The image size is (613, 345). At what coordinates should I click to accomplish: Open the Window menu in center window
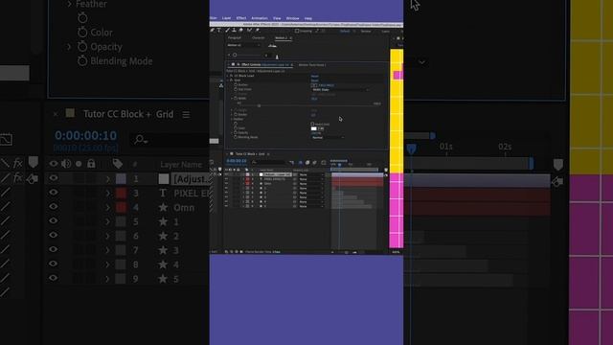[x=292, y=18]
